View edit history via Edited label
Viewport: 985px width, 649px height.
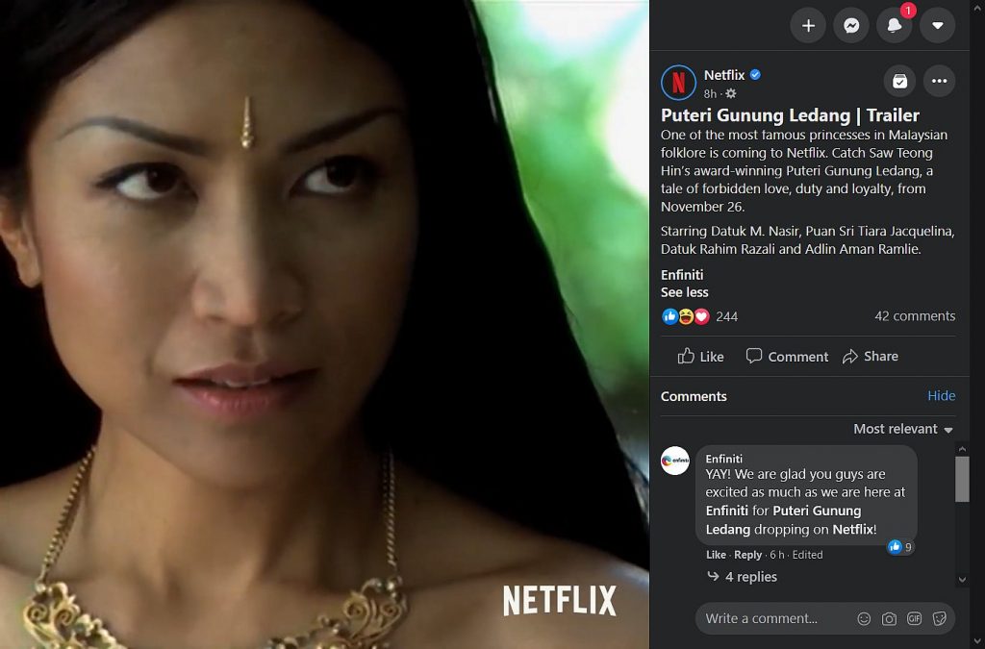click(807, 555)
